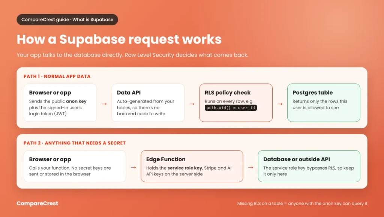Click the "How a Supabase request works" headline
The height and width of the screenshot is (217, 384).
[119, 39]
